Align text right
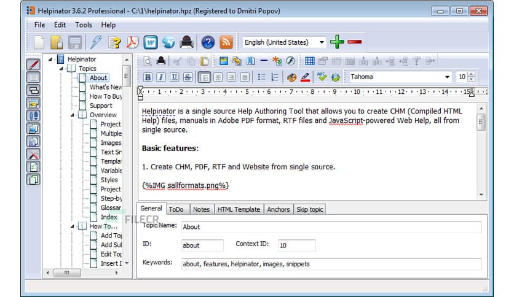 pos(231,77)
